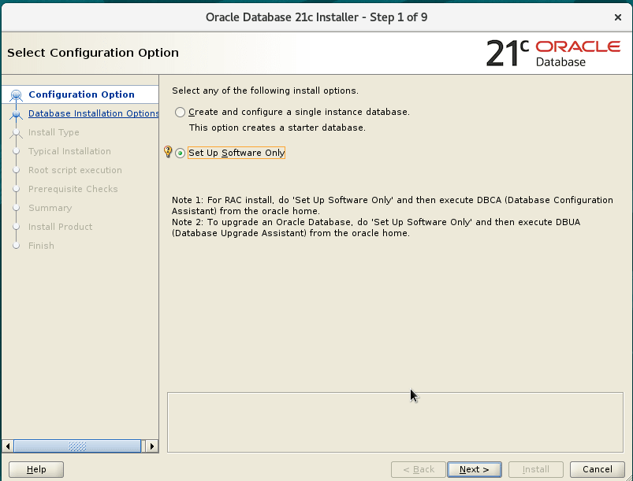Click the Select Configuration Option heading
The width and height of the screenshot is (633, 481).
93,53
